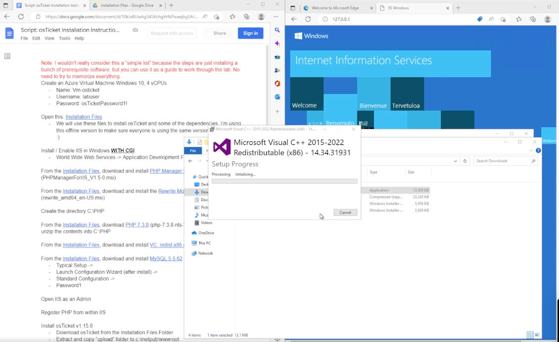Open the left Edge window's settings and more menu
This screenshot has width=559, height=342.
coord(276,16)
